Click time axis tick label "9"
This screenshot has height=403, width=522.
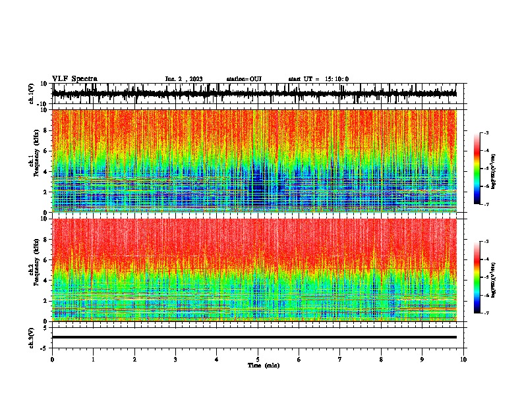pyautogui.click(x=422, y=360)
